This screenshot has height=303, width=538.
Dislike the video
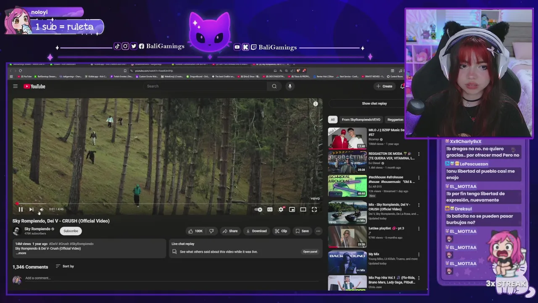211,231
